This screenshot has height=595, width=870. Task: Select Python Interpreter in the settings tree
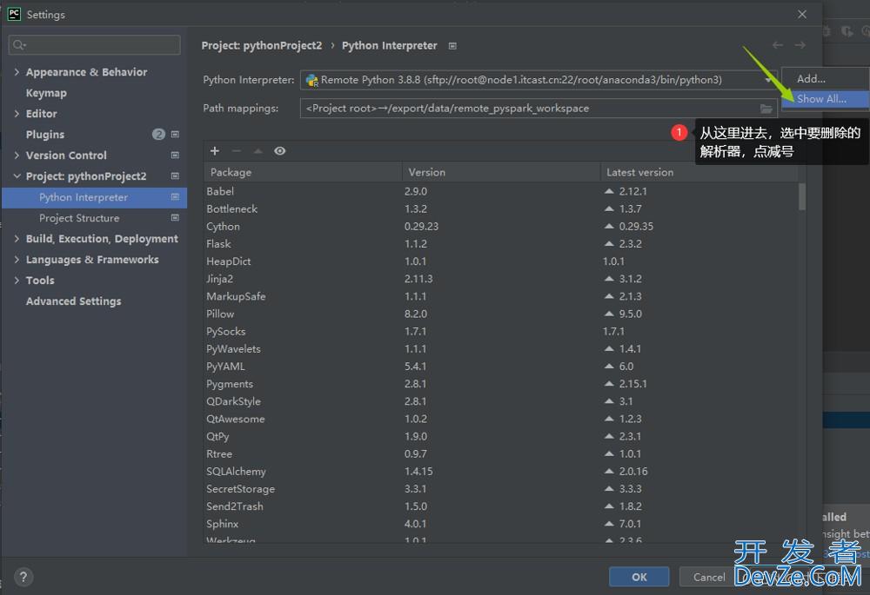click(94, 197)
